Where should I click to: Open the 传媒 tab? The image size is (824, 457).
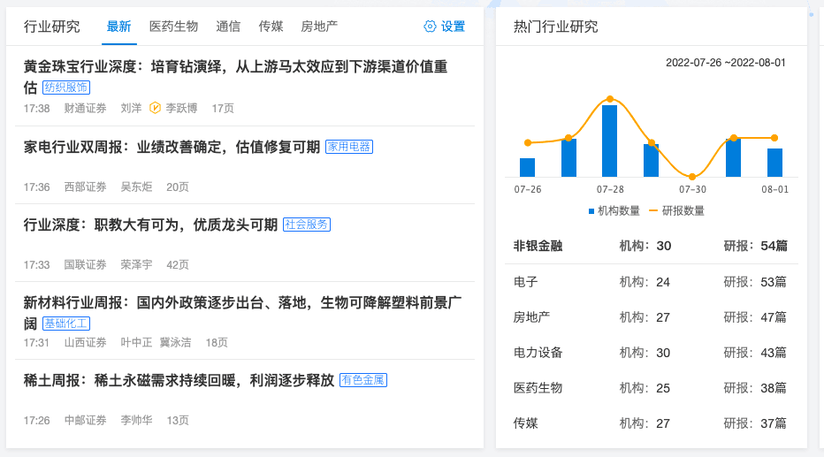pos(271,27)
